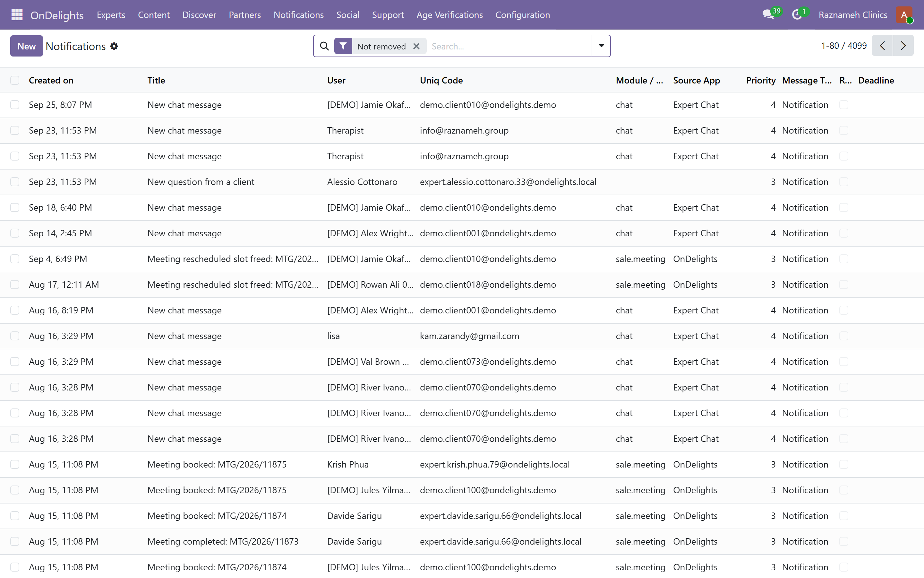Open the Content menu

(x=153, y=14)
